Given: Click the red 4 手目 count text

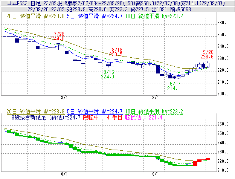Looking at the screenshot, I should point(114,118).
